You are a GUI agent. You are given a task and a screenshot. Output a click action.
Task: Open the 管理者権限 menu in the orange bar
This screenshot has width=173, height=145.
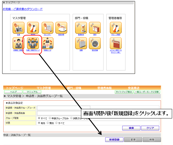105,88
